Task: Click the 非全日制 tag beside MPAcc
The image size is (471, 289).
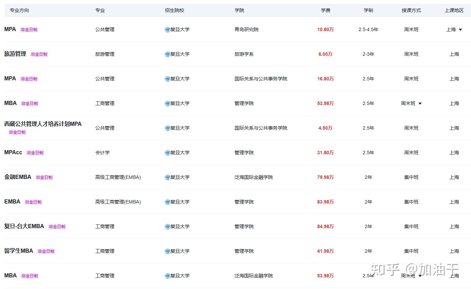Action: point(35,153)
